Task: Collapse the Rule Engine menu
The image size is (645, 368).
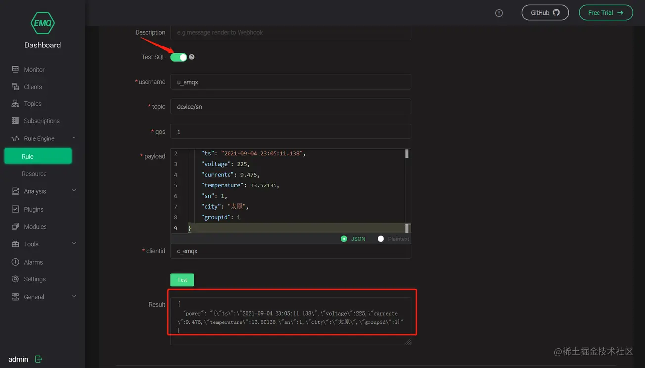Action: pos(74,138)
